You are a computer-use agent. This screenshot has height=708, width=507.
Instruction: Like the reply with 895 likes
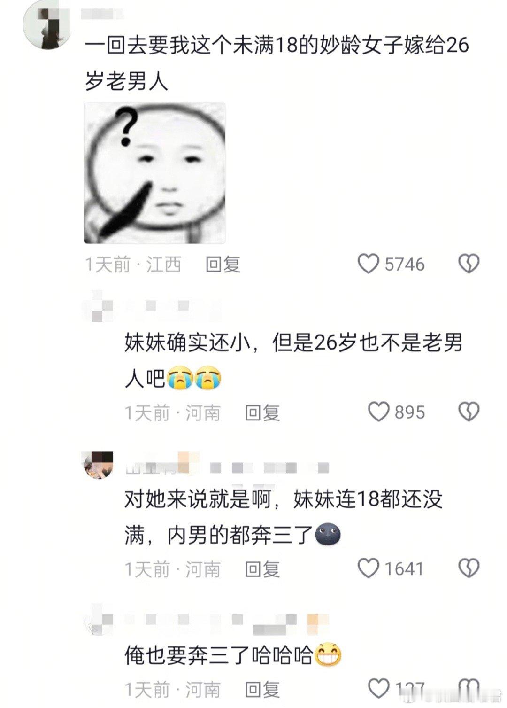click(x=378, y=412)
